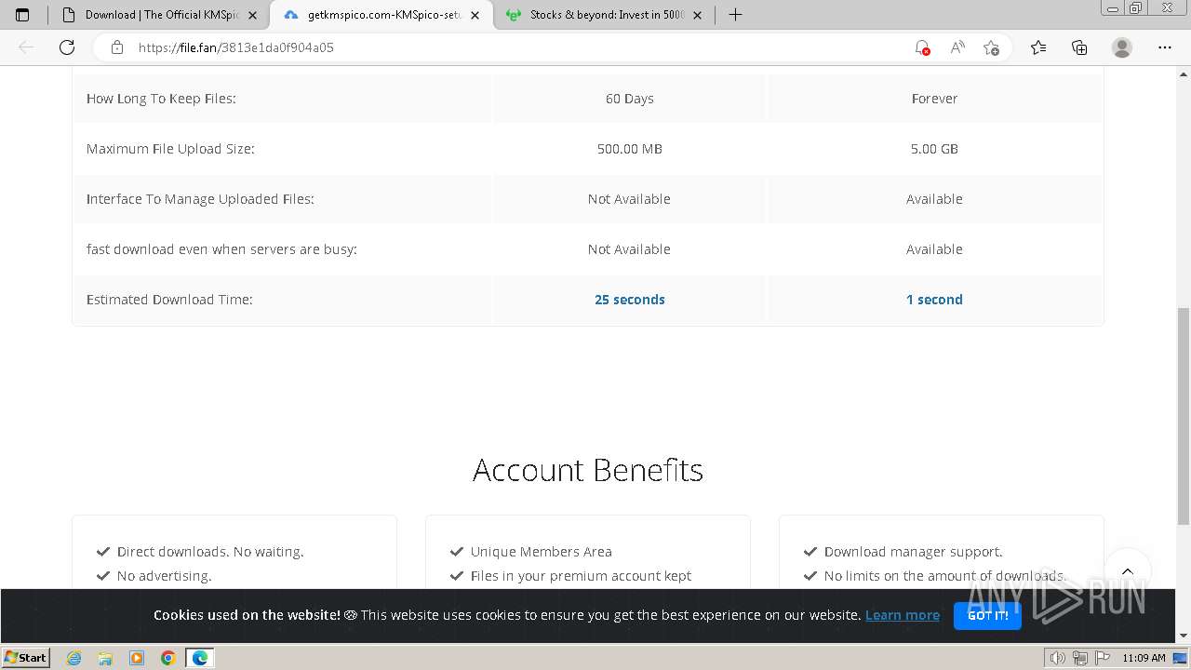This screenshot has height=670, width=1191.
Task: Click the 11:09 AM system clock
Action: (x=1144, y=658)
